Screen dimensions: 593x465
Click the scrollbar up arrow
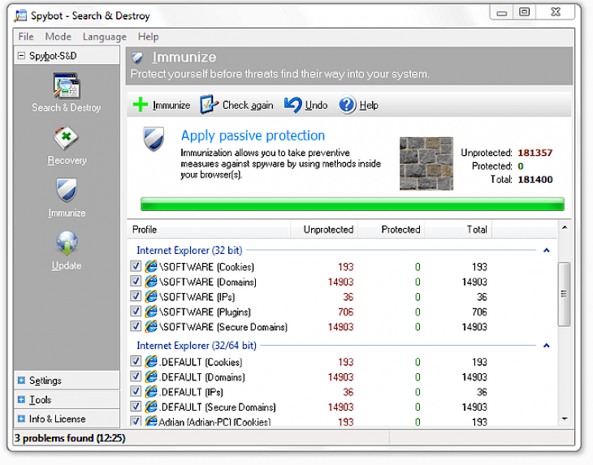[x=565, y=227]
